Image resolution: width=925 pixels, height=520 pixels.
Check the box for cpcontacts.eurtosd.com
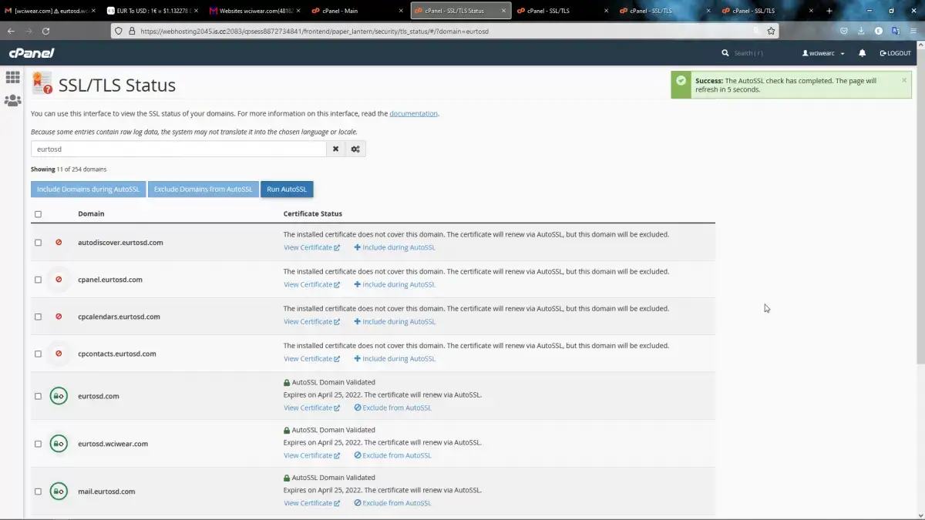38,354
